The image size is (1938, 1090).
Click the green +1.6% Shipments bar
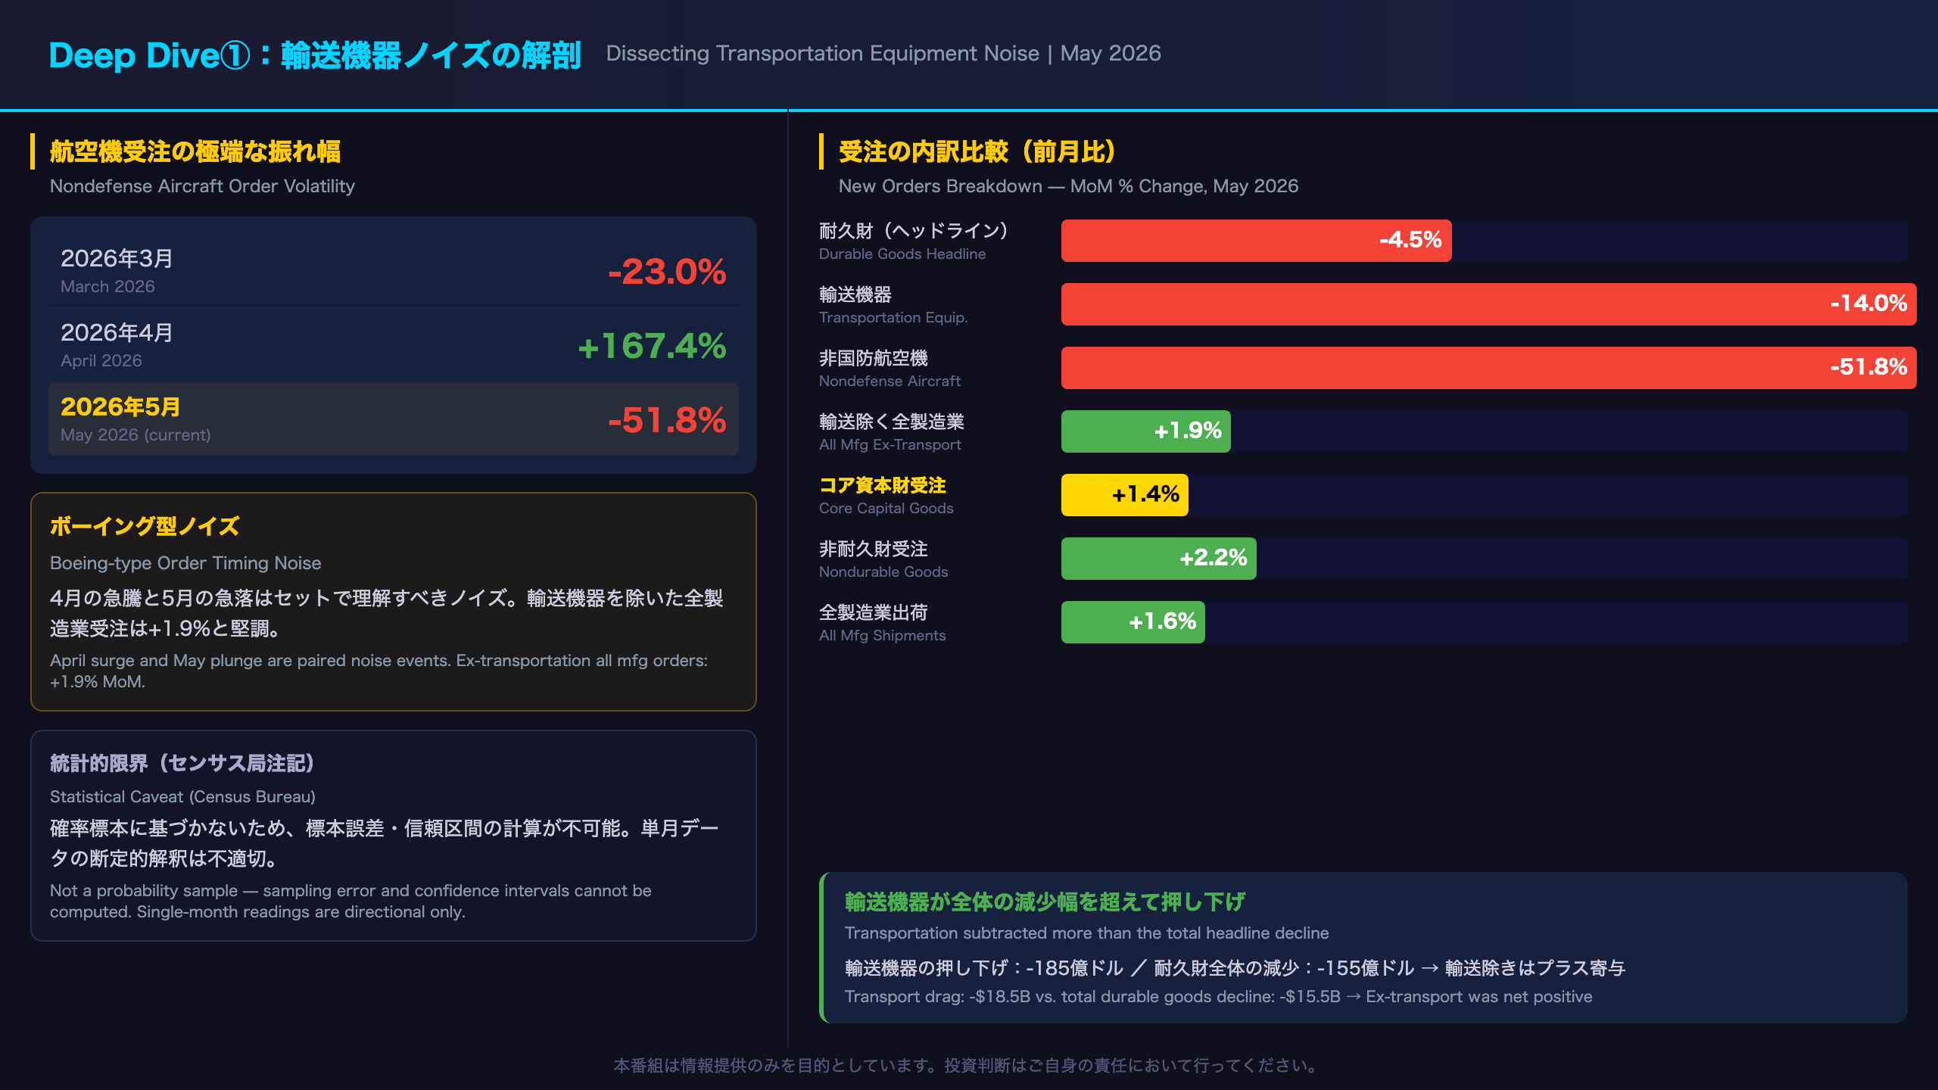coord(1133,622)
